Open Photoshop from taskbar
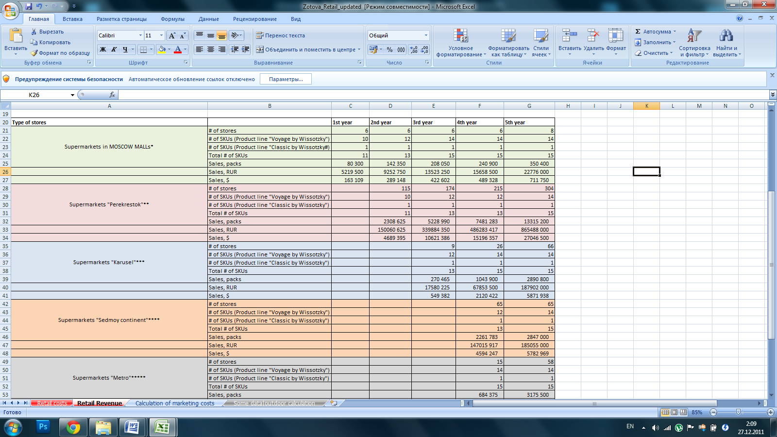The image size is (777, 437). tap(43, 427)
